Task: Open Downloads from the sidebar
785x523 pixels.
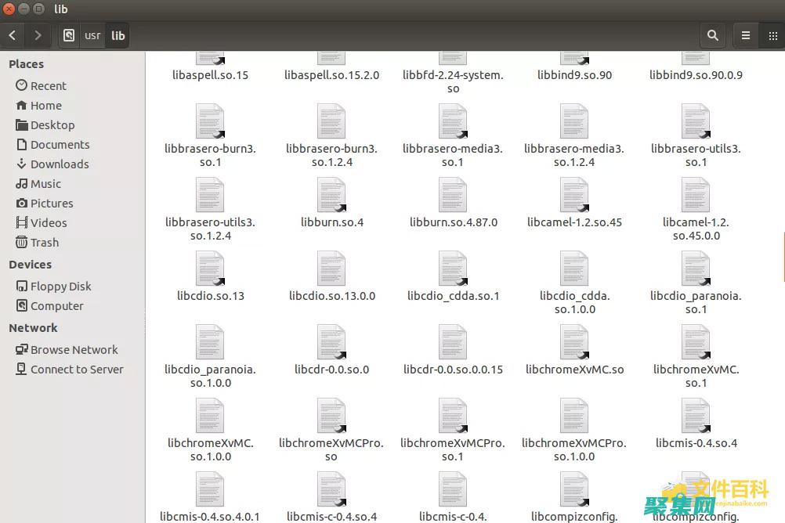Action: pos(59,164)
